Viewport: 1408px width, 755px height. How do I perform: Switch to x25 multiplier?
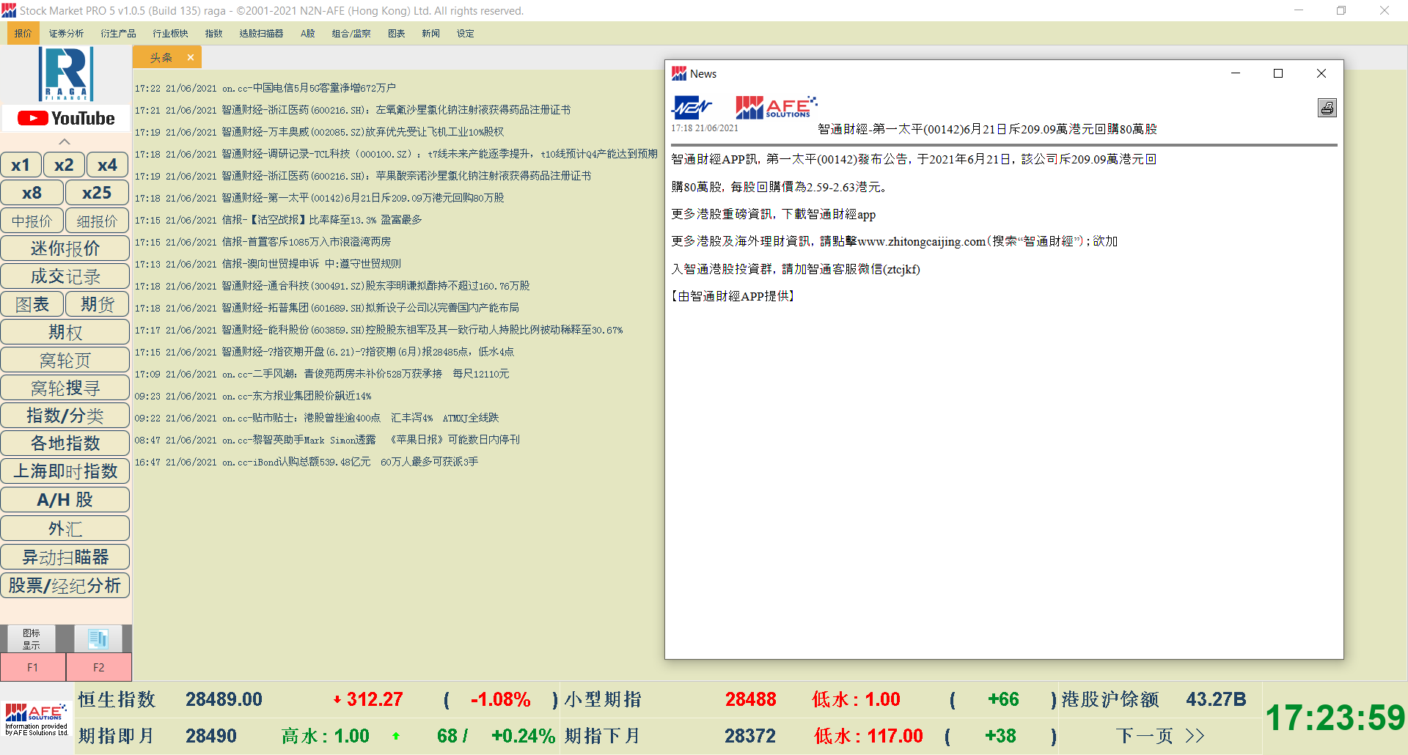click(97, 193)
